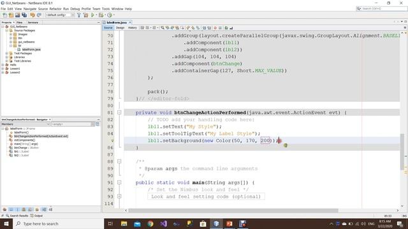Click the Debug Project toolbar icon
Screen dimensions: 408x229
pyautogui.click(x=101, y=15)
